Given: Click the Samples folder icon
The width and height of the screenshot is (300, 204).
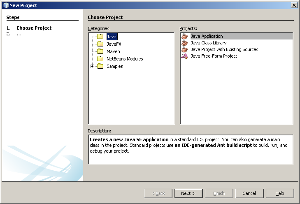Looking at the screenshot, I should (x=100, y=66).
